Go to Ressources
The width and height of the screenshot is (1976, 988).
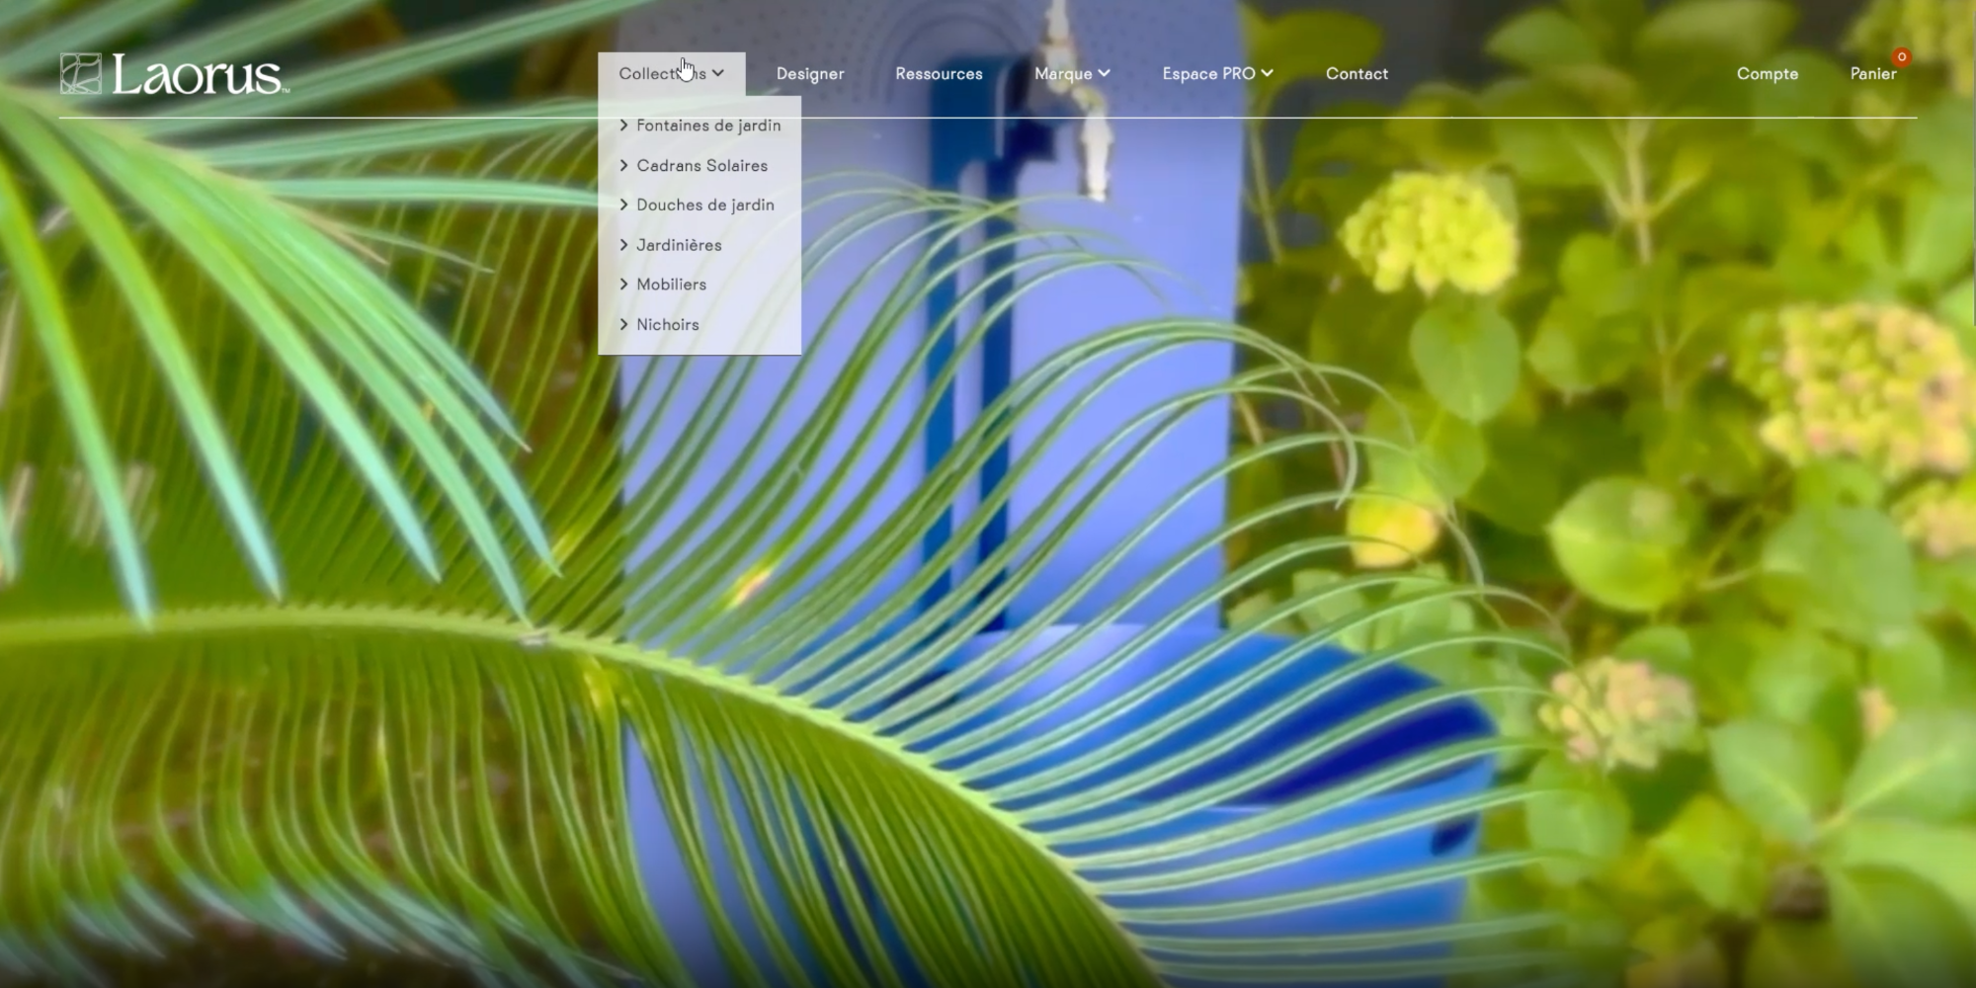[939, 74]
